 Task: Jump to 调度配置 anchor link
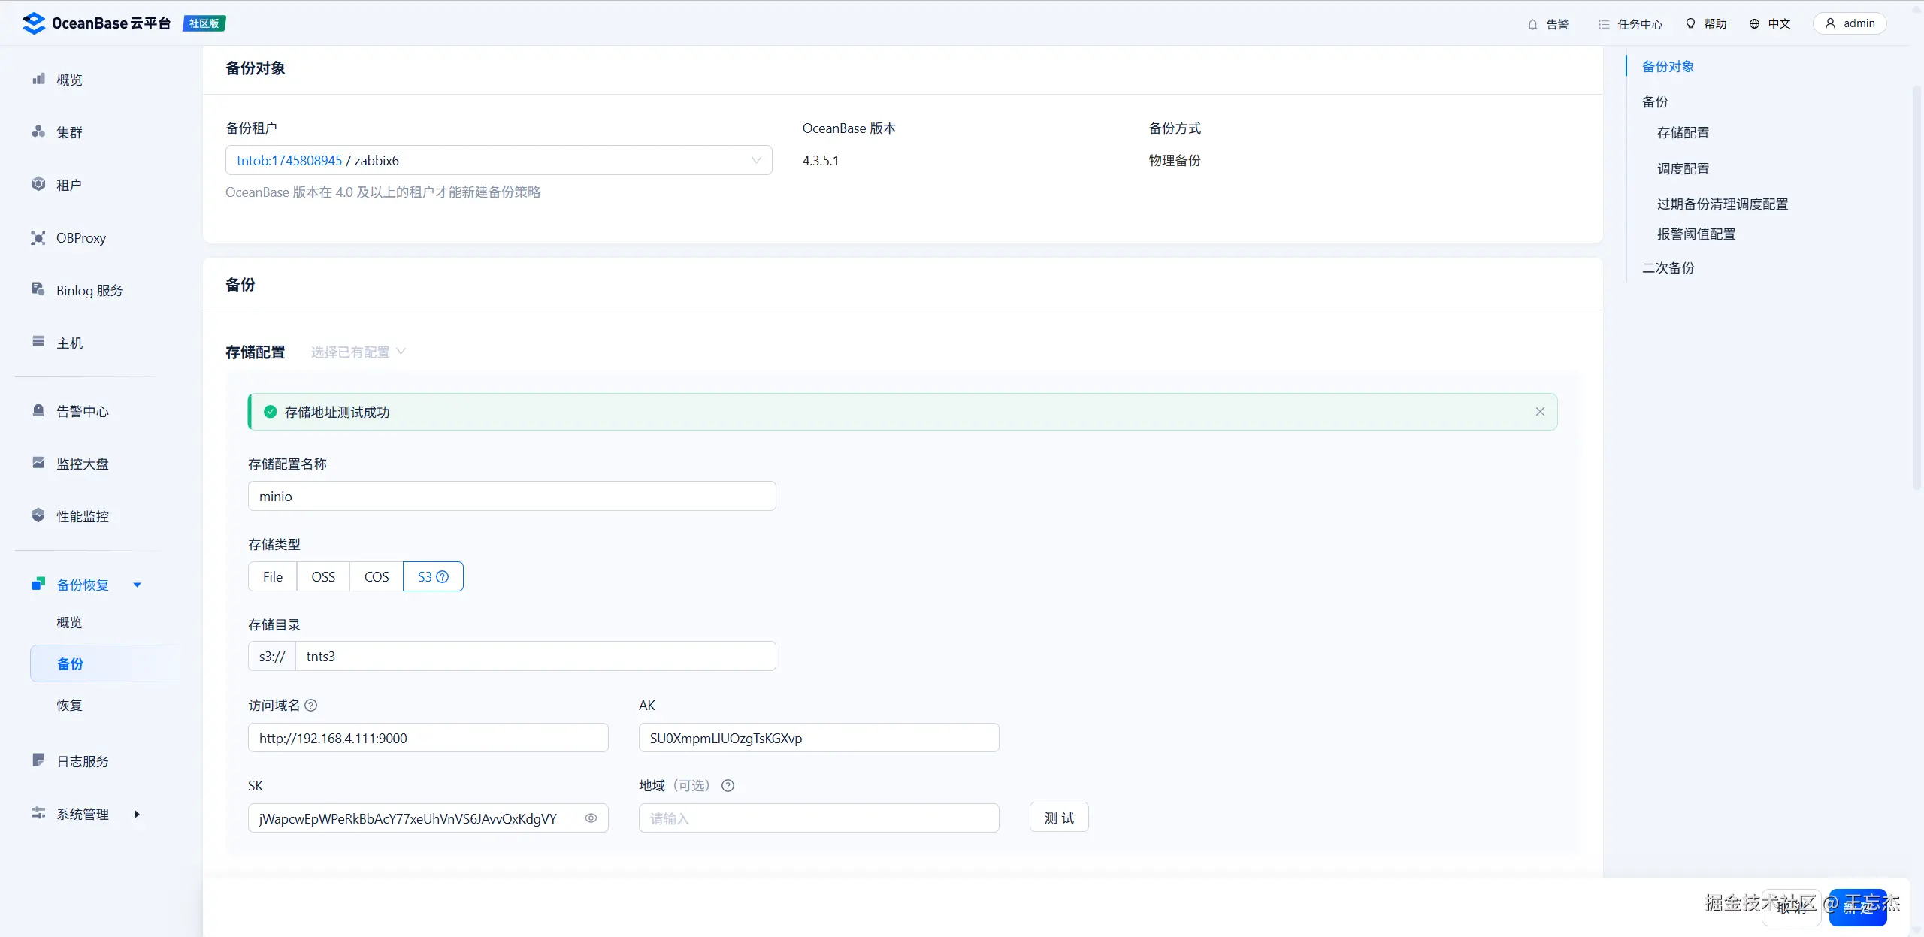pyautogui.click(x=1683, y=168)
